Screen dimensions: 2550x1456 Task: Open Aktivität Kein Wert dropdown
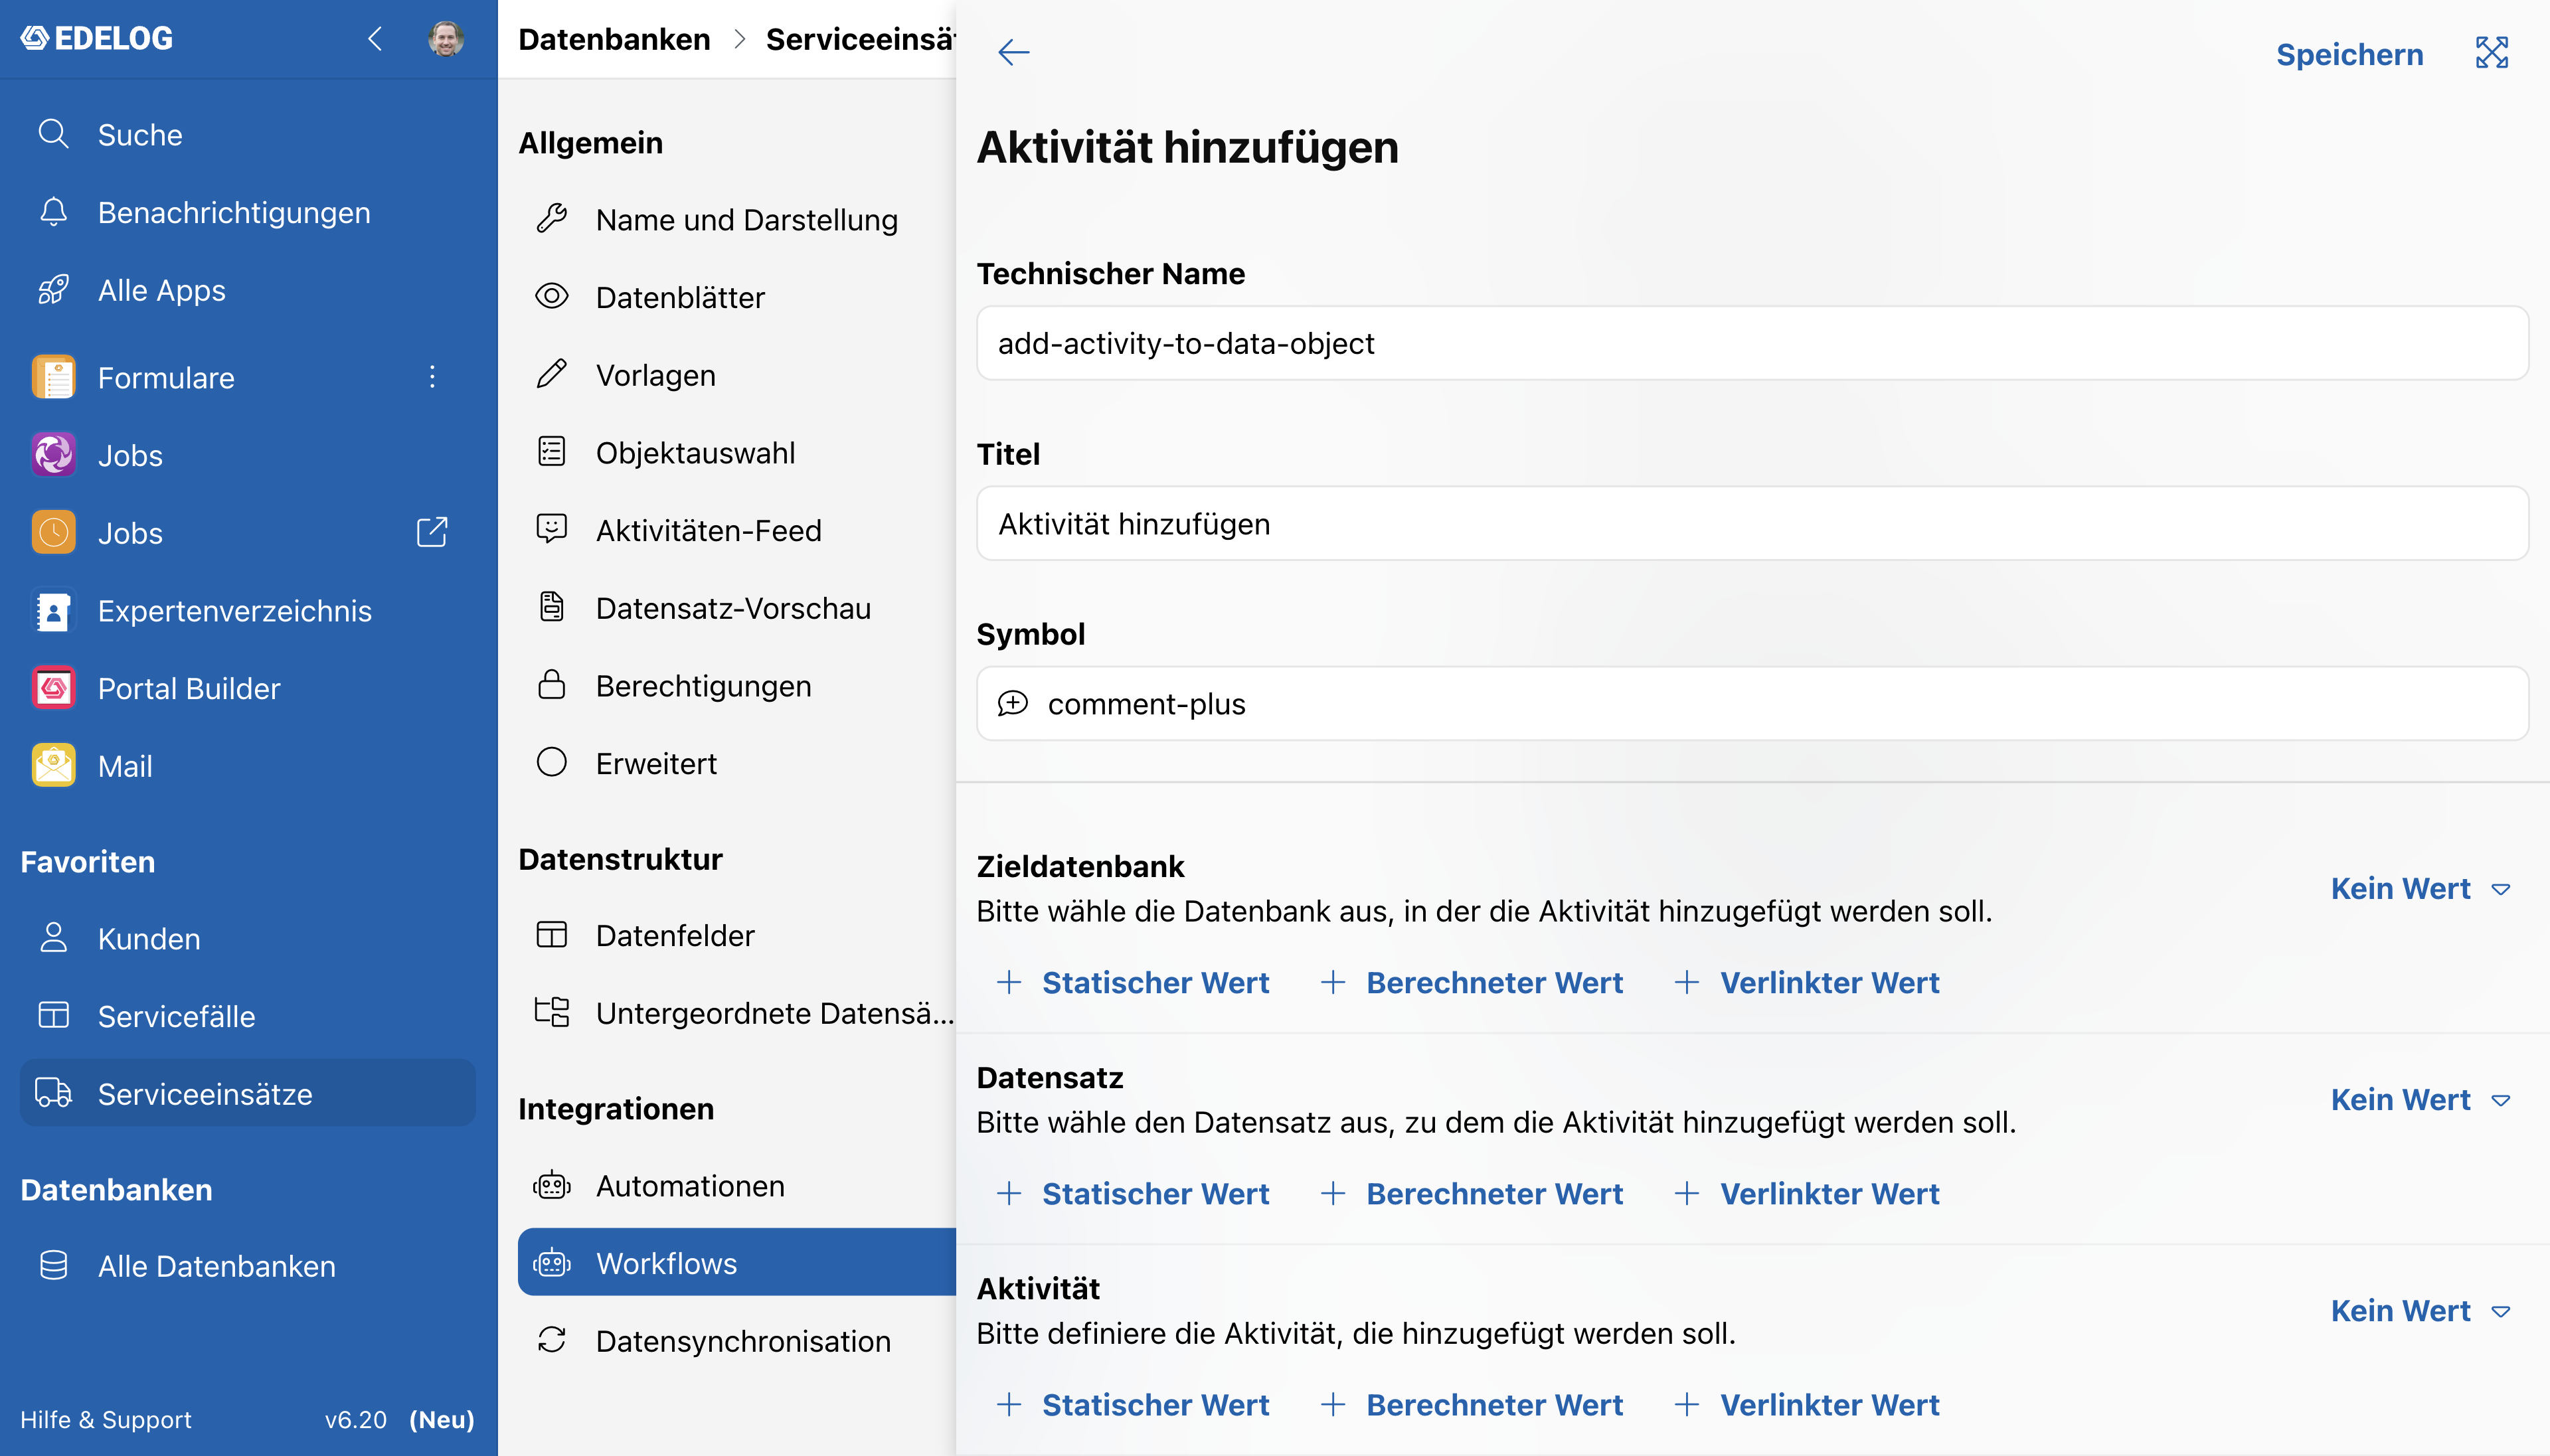2420,1311
